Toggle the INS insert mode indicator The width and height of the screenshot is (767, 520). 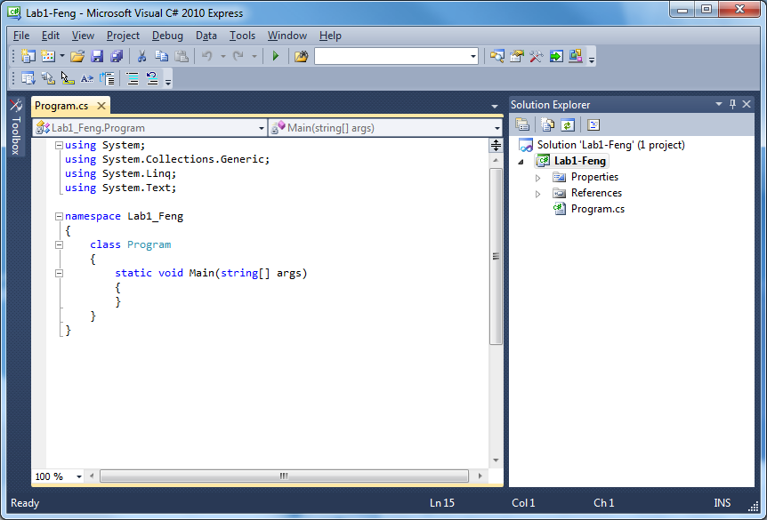click(x=722, y=503)
